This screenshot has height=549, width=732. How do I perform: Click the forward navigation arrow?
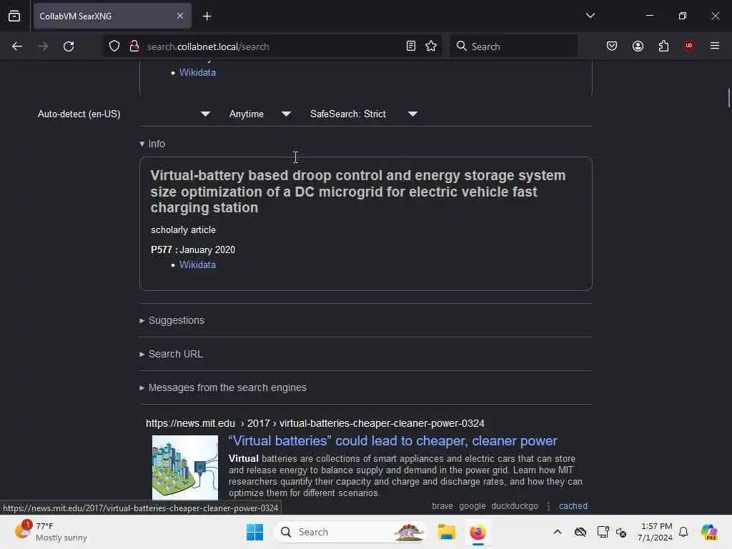click(43, 46)
